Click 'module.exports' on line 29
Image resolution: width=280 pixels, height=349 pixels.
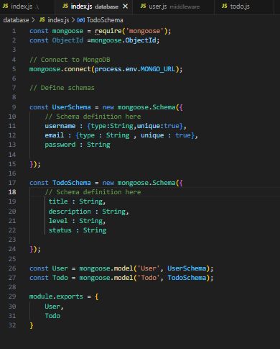click(x=56, y=296)
